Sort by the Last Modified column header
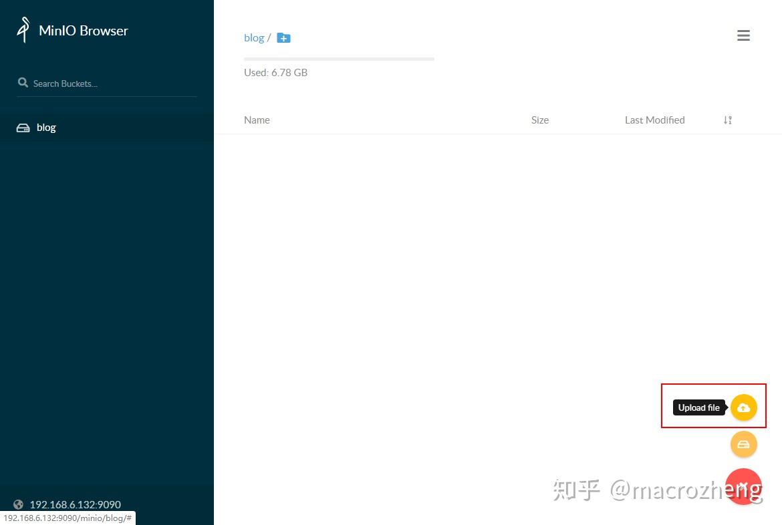Image resolution: width=782 pixels, height=525 pixels. [654, 120]
